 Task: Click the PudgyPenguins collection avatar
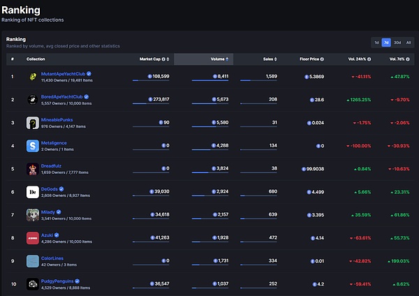33,284
